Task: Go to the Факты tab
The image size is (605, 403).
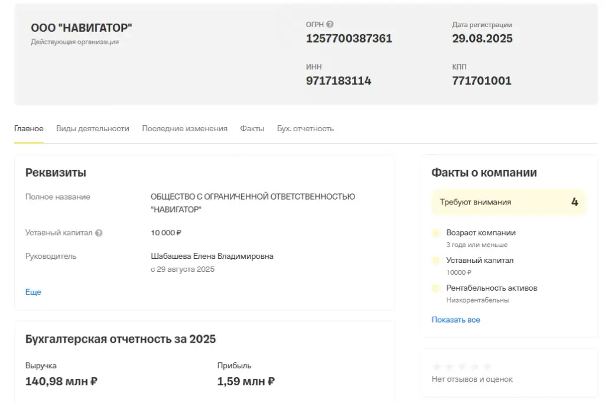Action: (x=252, y=129)
